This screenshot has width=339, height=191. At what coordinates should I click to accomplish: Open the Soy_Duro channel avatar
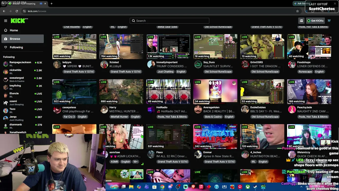pos(198,64)
